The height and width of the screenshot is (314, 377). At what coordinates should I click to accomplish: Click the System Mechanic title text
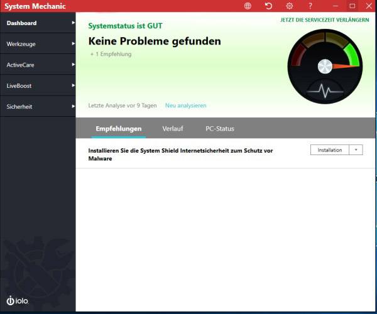[x=35, y=6]
